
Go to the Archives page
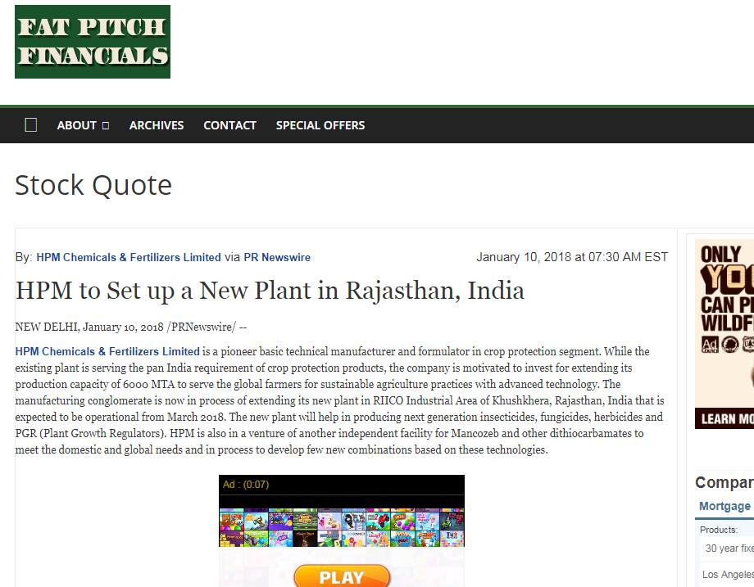157,125
